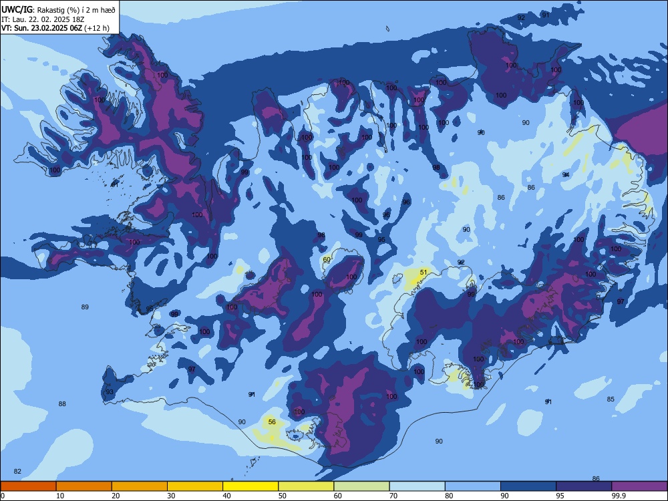Click the 'VT: Sun. 23.02.2025 06Z (+12 h)' line
The height and width of the screenshot is (501, 668).
55,28
